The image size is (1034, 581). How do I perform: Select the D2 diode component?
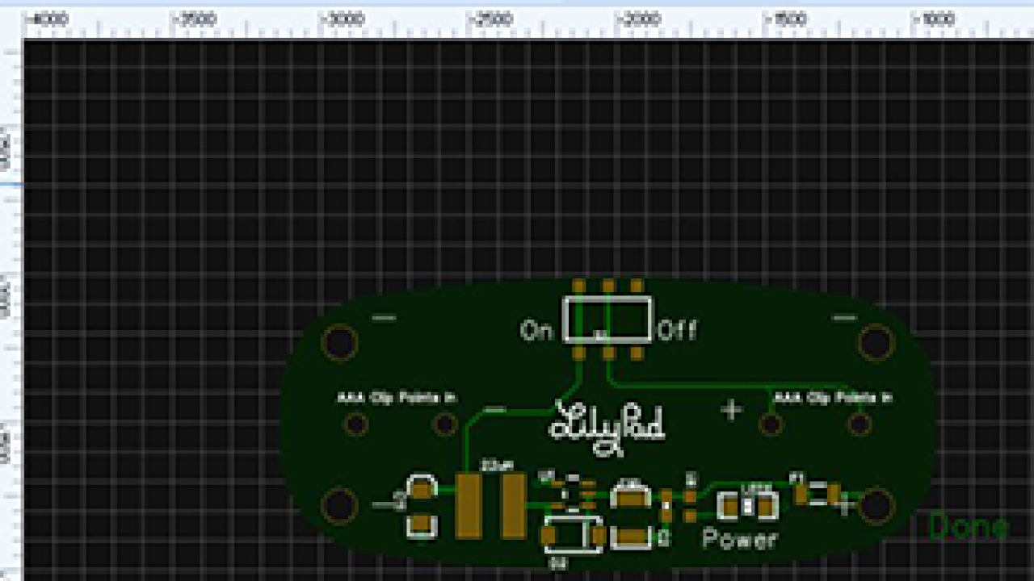click(574, 535)
